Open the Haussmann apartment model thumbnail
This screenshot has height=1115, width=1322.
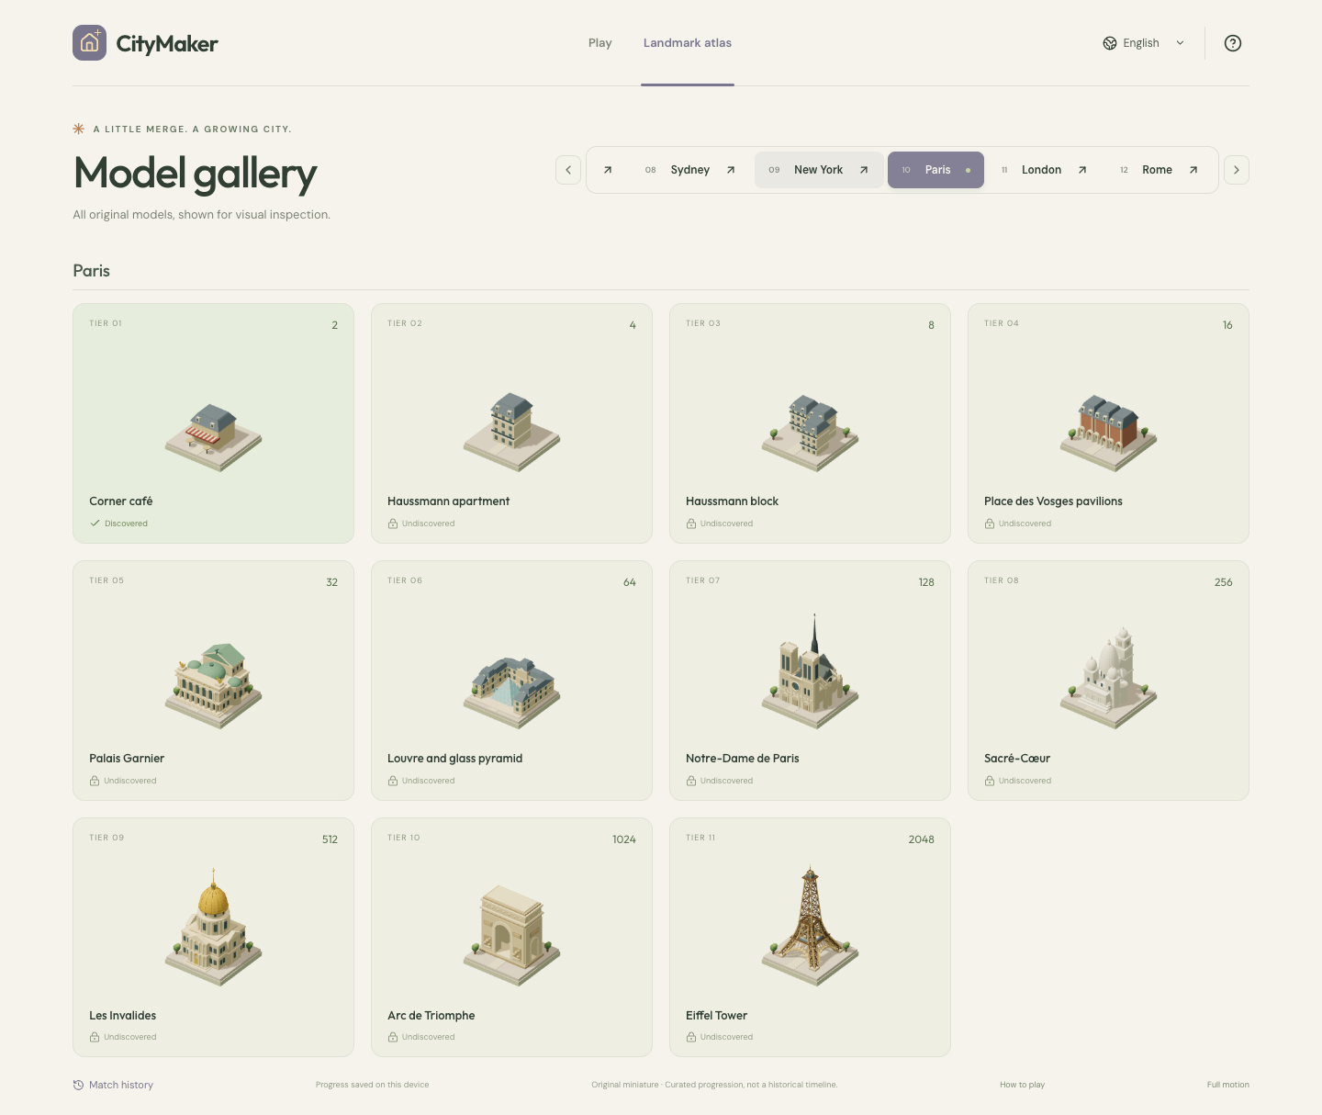click(x=512, y=433)
